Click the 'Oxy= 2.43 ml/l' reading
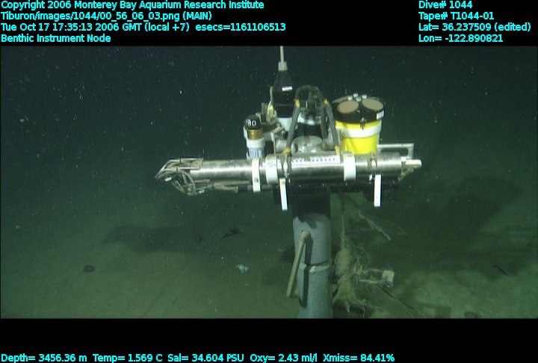 click(283, 358)
